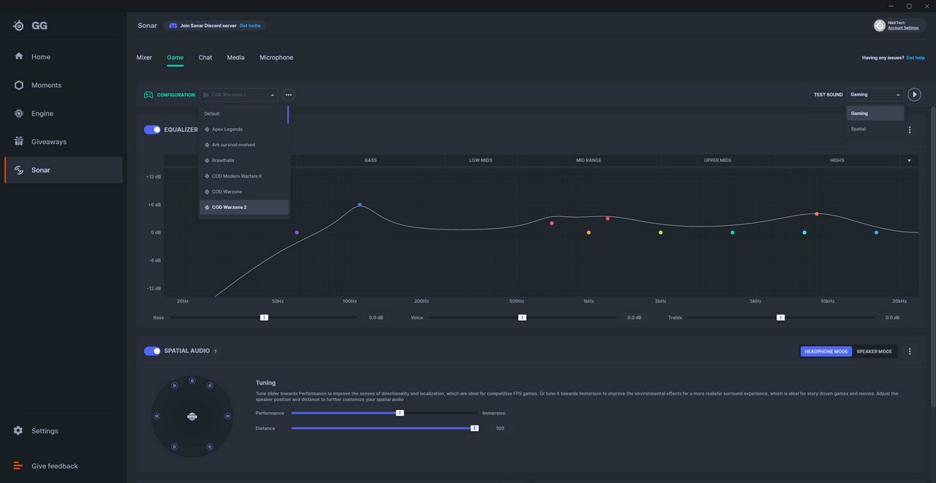The width and height of the screenshot is (936, 483).
Task: Switch to the Mixer tab
Action: (144, 58)
